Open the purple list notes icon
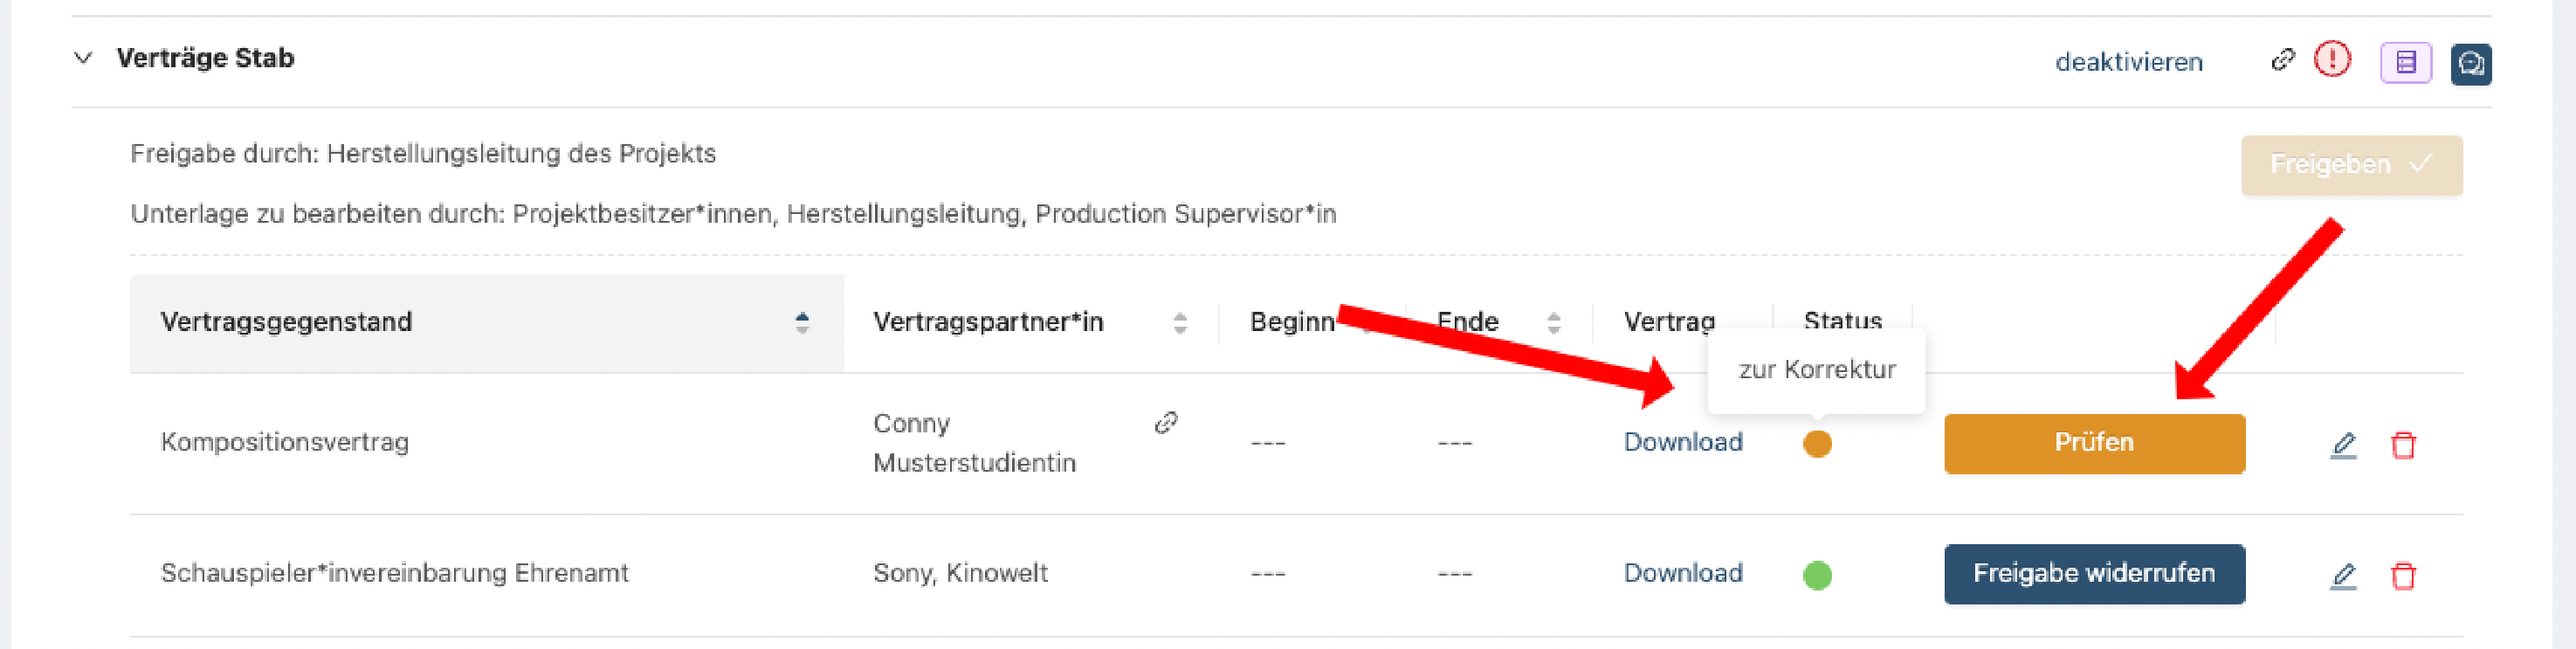 (2406, 63)
